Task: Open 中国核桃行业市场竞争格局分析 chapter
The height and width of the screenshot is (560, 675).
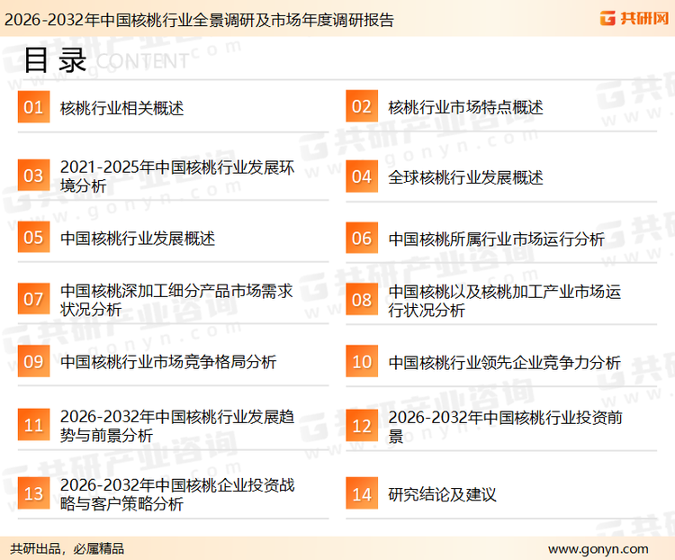Action: pos(168,362)
